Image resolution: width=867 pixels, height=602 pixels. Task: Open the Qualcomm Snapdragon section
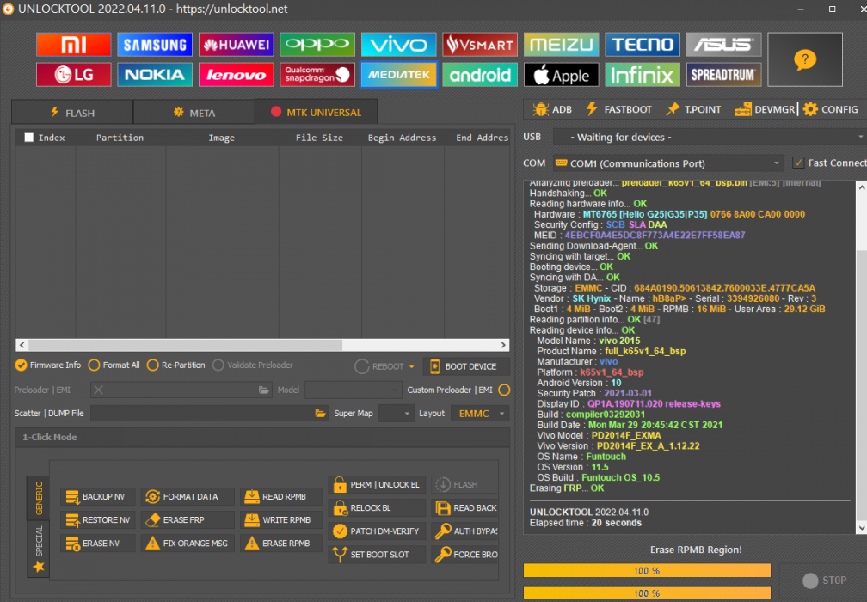(317, 75)
